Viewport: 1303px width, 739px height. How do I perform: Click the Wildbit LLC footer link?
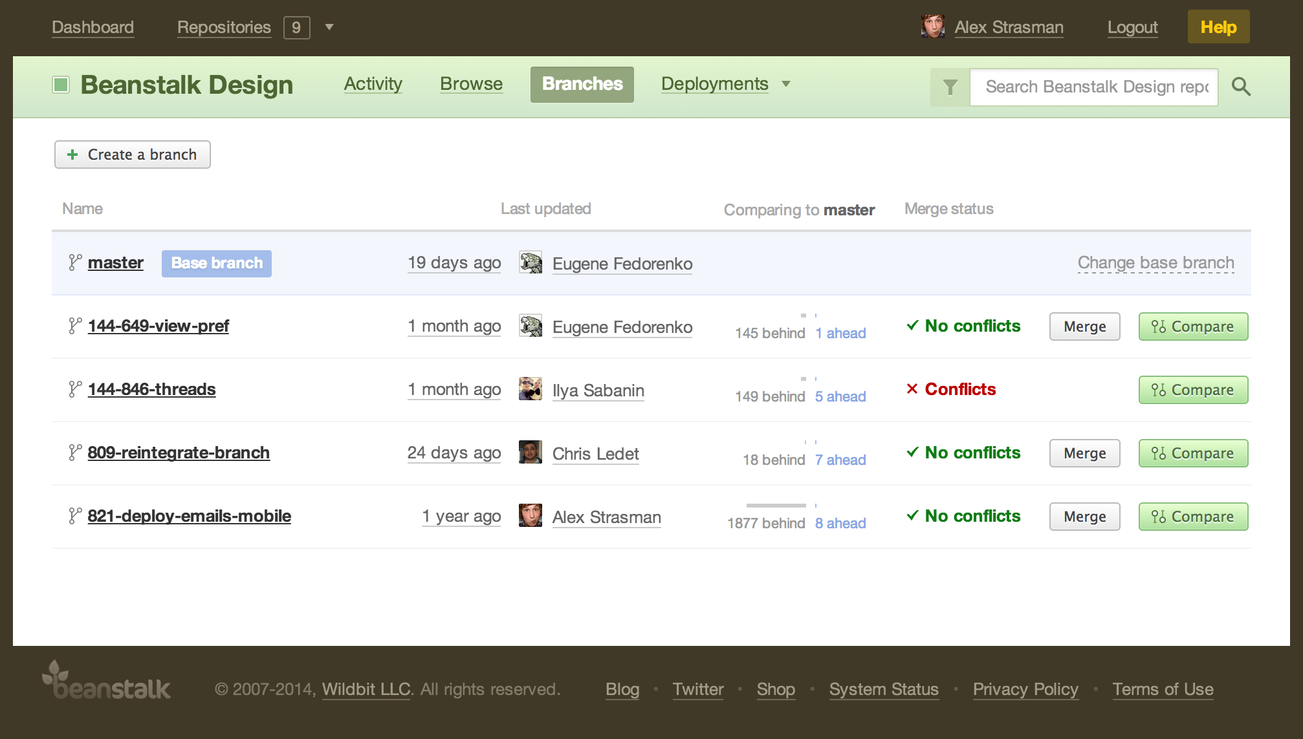click(x=367, y=689)
